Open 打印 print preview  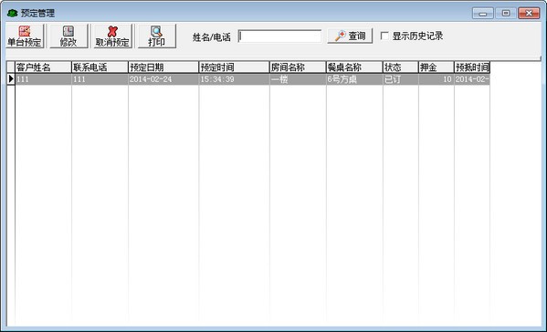pyautogui.click(x=157, y=36)
